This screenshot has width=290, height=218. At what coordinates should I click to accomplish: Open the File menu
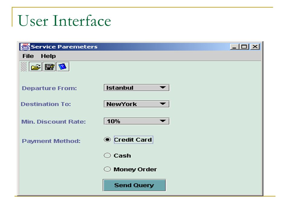click(28, 56)
